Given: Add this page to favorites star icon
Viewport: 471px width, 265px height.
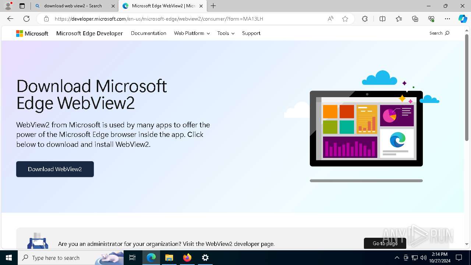Looking at the screenshot, I should pos(345,19).
